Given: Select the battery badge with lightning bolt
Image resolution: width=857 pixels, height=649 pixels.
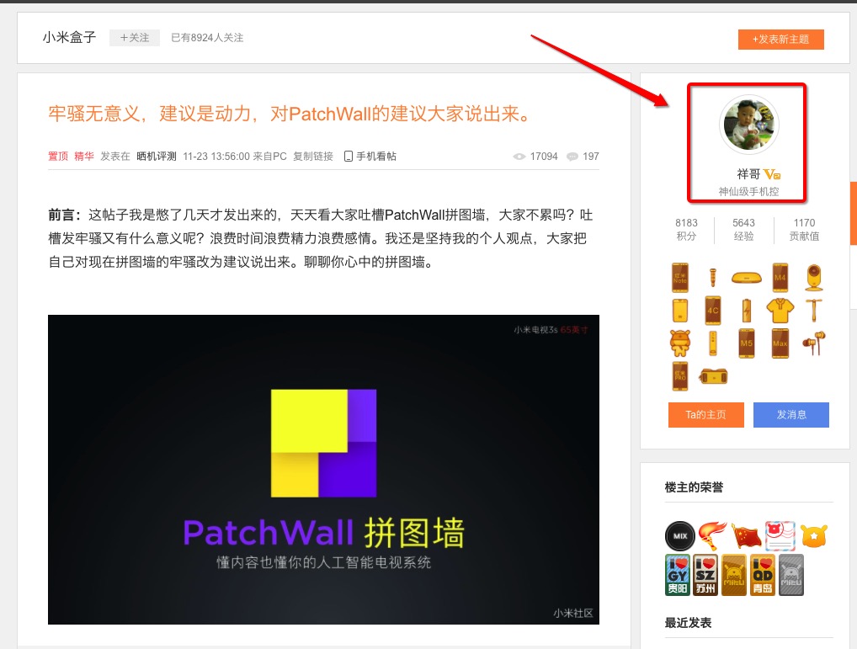Looking at the screenshot, I should pyautogui.click(x=747, y=311).
